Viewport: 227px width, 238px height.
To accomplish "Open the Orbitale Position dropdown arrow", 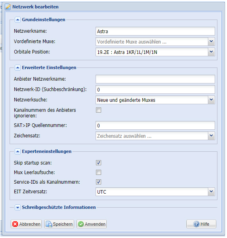I will 211,52.
